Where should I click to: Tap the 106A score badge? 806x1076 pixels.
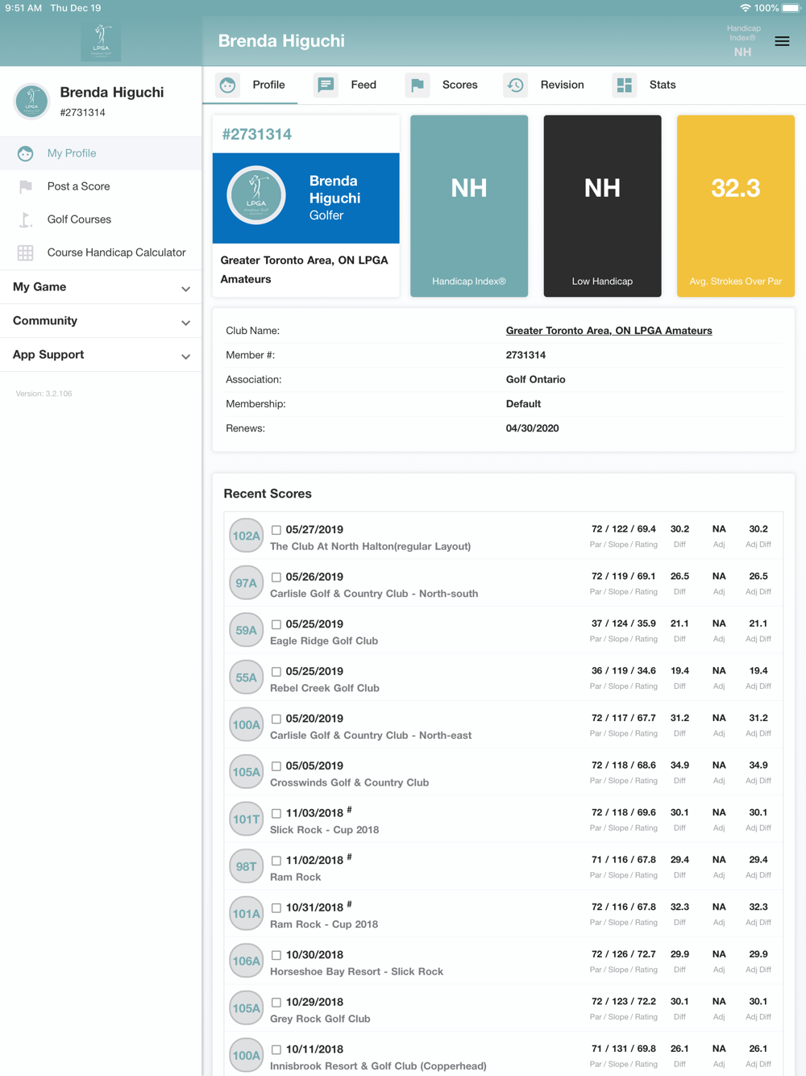click(x=246, y=961)
